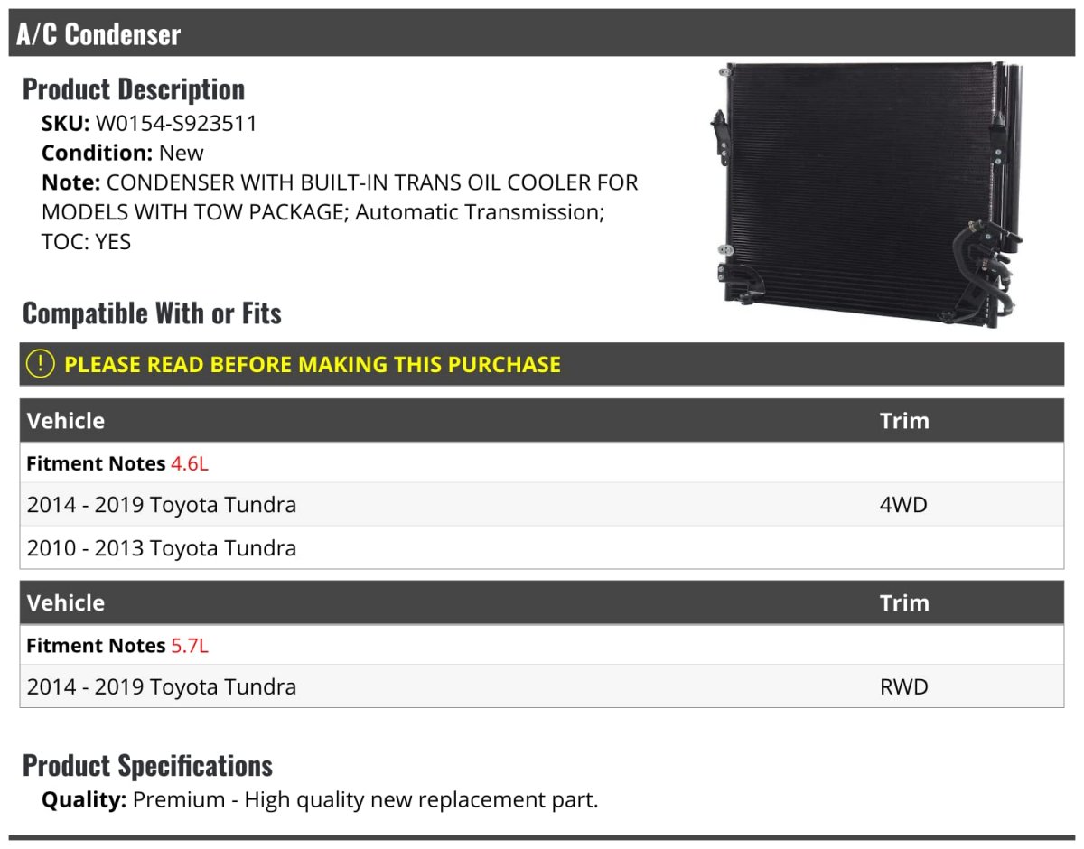Click the red 4.6L fitment note
The image size is (1084, 849).
tap(190, 464)
